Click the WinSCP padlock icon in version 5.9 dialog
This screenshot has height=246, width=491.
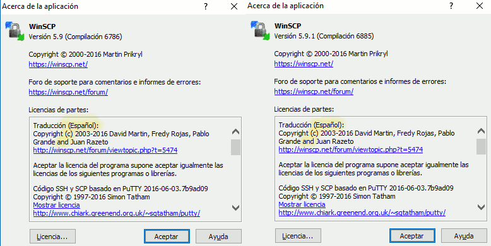coord(15,31)
